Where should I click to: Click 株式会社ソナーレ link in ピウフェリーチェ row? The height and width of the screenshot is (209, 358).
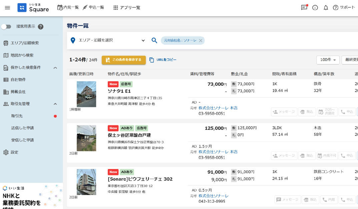pos(213,196)
